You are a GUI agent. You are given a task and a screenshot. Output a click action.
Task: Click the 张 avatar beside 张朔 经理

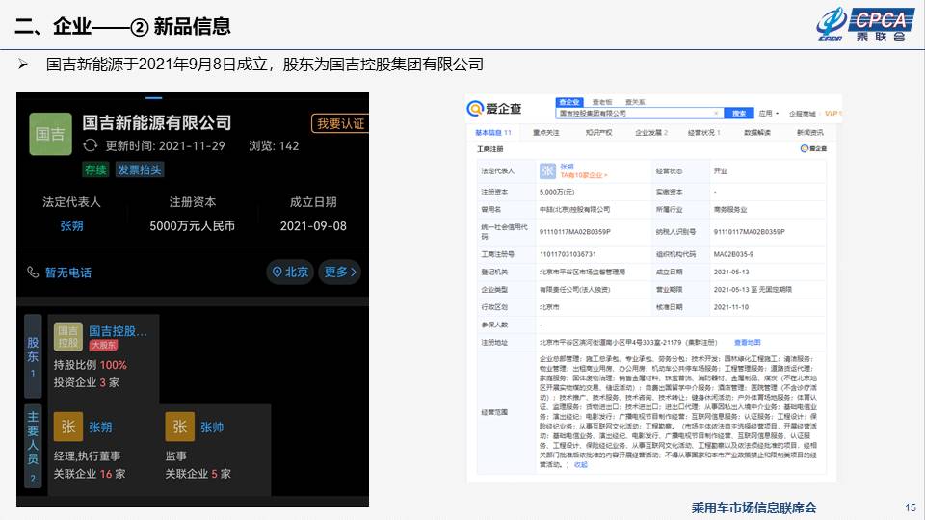67,427
